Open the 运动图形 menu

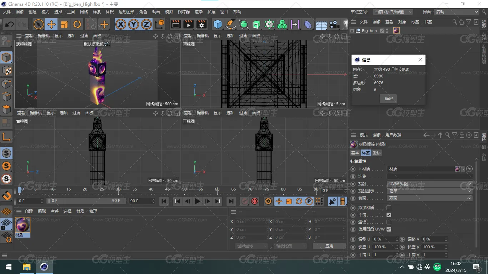126,12
